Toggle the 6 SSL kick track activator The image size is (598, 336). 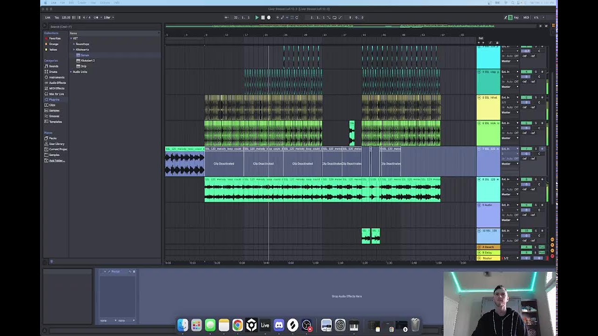[x=527, y=123]
